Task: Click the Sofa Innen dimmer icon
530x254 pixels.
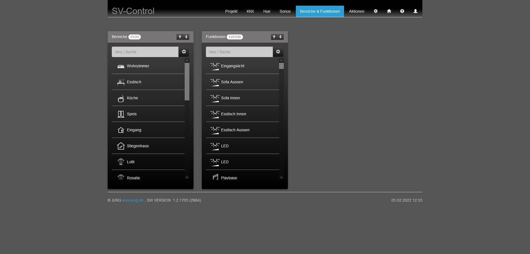Action: pos(215,98)
